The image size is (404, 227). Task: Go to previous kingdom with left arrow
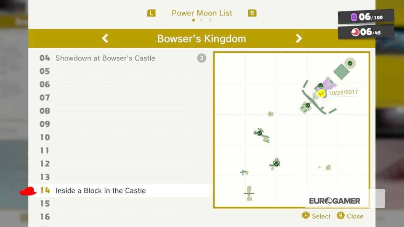pyautogui.click(x=105, y=39)
